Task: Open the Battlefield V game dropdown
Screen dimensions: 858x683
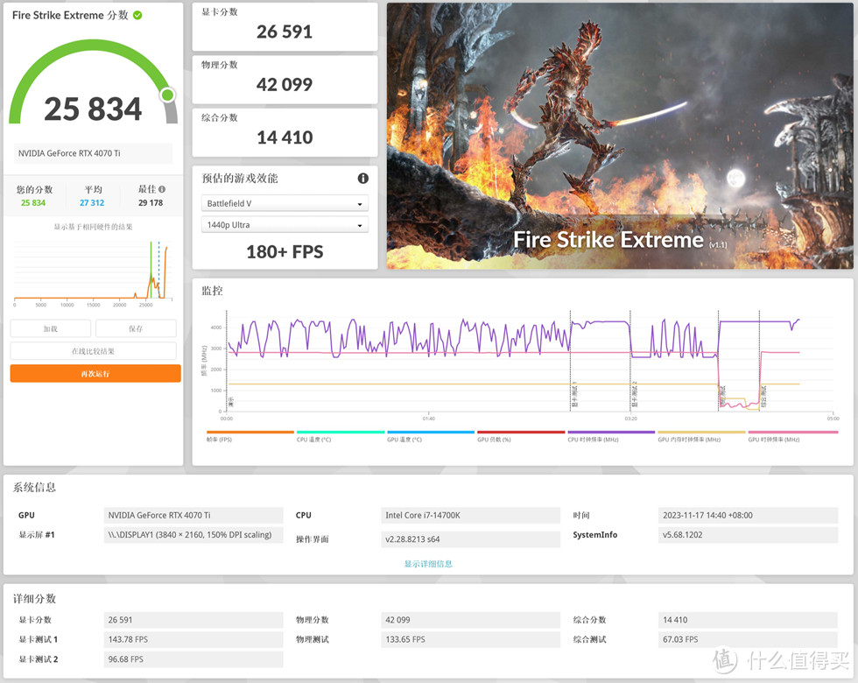Action: pos(285,203)
